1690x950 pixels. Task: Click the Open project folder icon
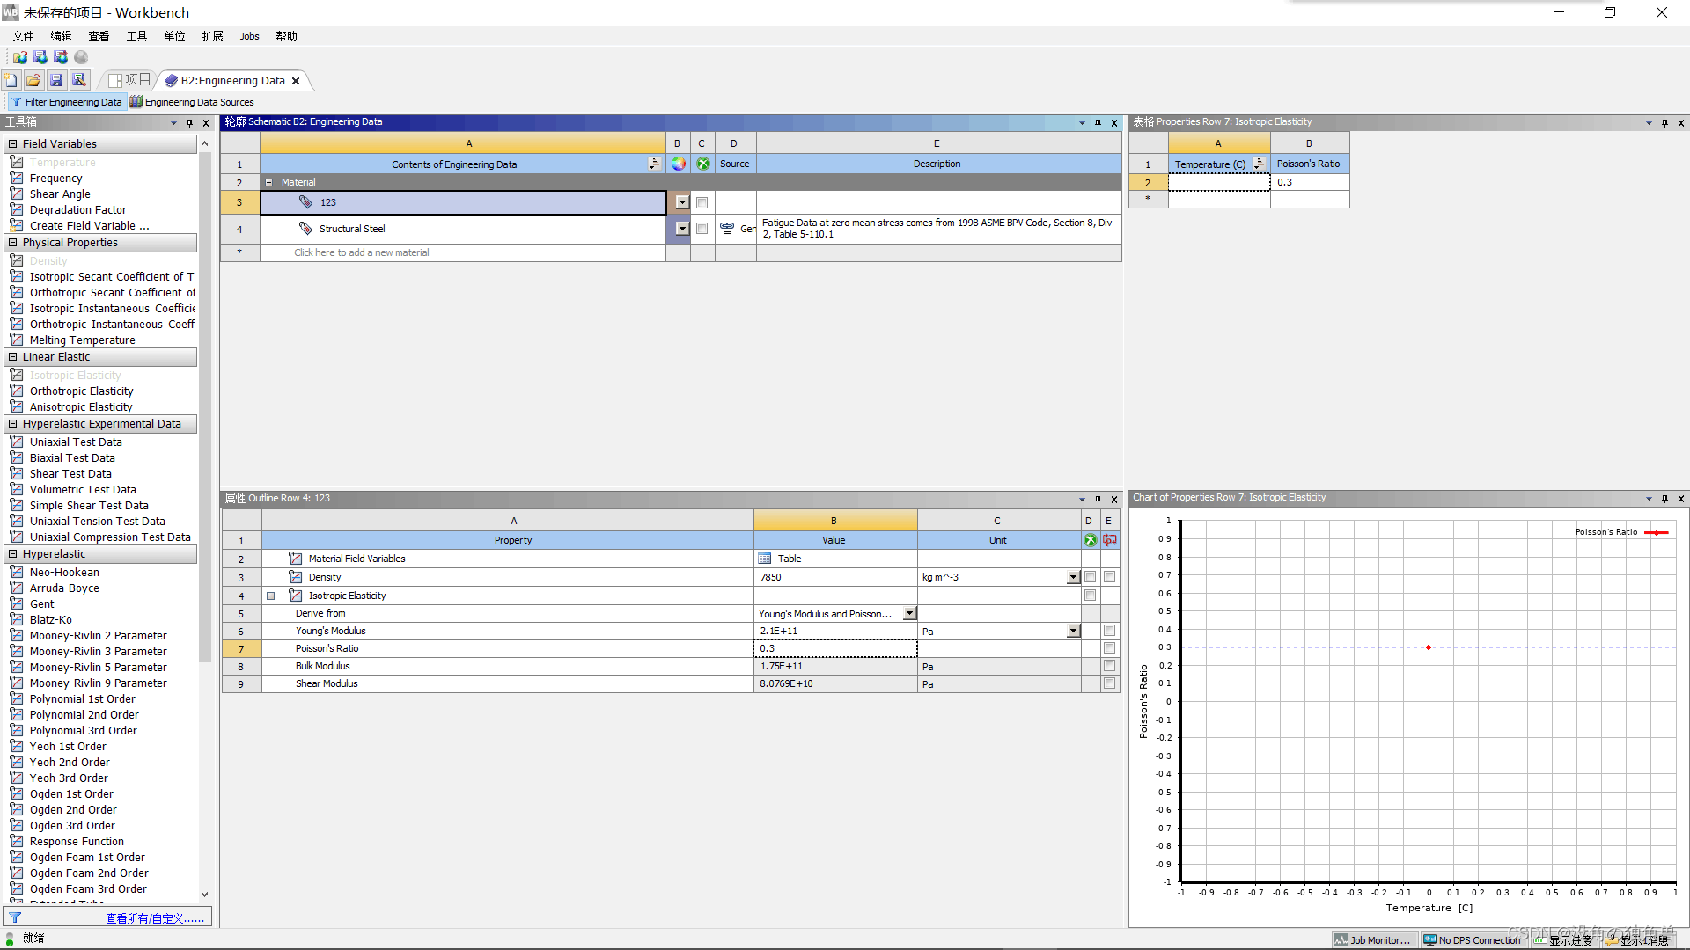coord(33,80)
